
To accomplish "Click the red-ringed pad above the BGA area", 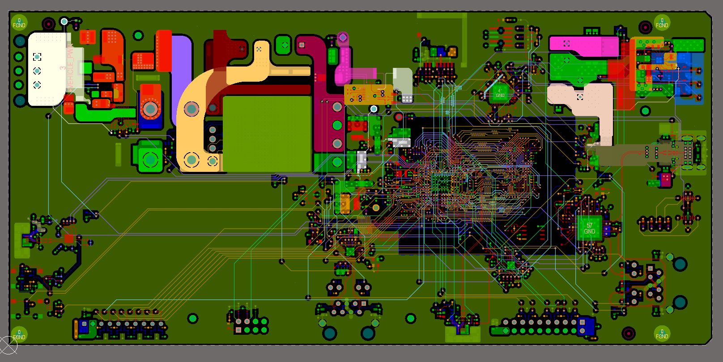I will tap(398, 117).
